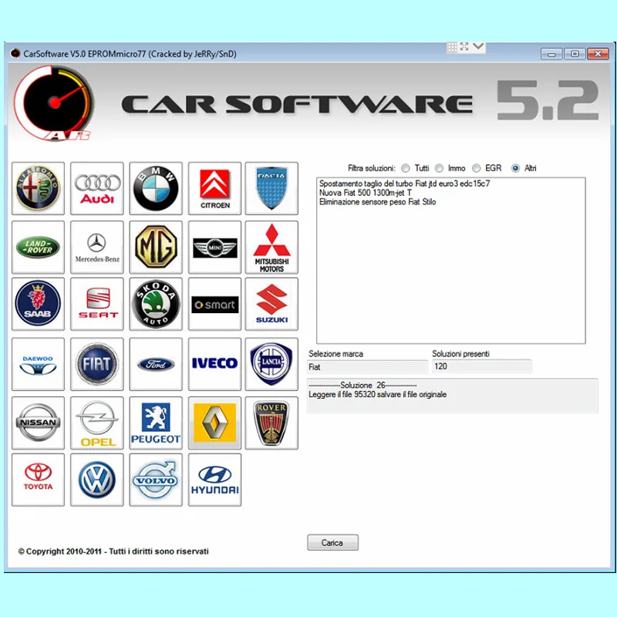Select the Mini winged logo
The width and height of the screenshot is (617, 617).
pos(214,247)
